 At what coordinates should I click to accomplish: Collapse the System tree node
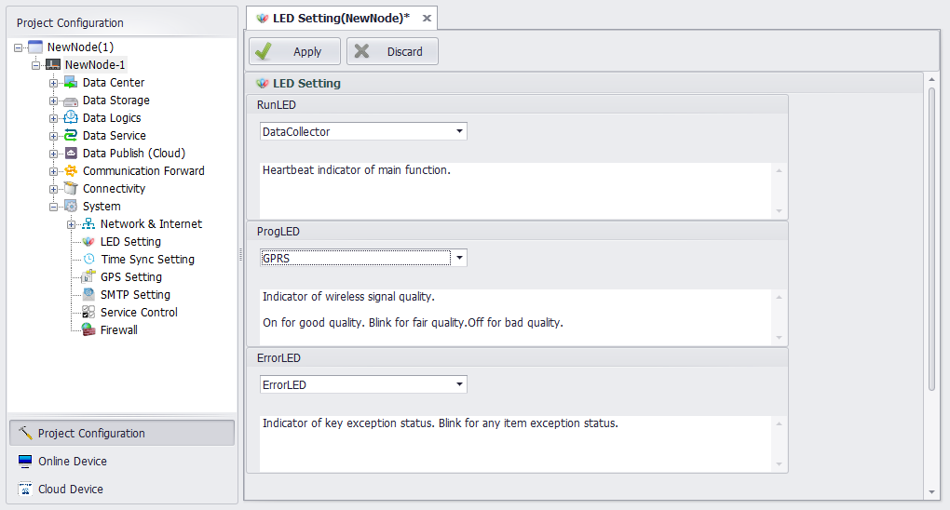click(54, 207)
